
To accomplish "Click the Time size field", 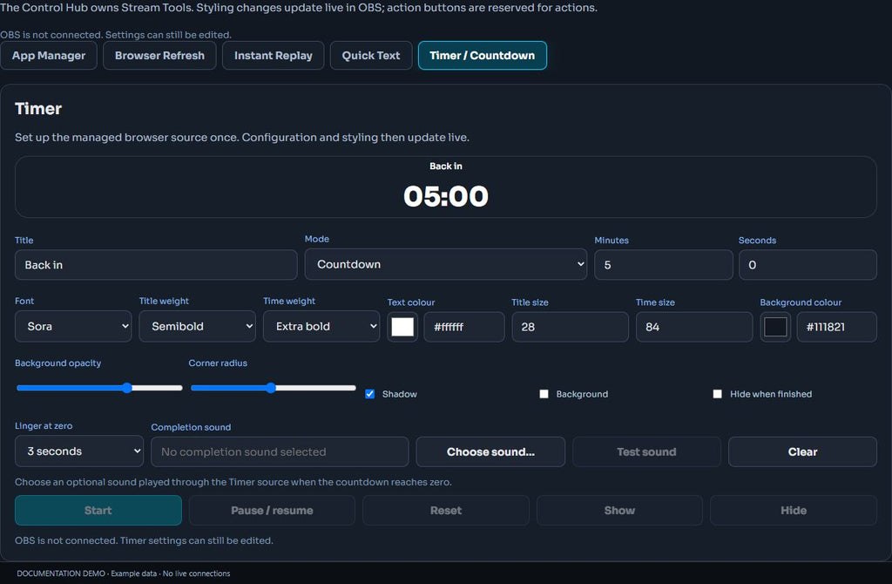I will (694, 327).
